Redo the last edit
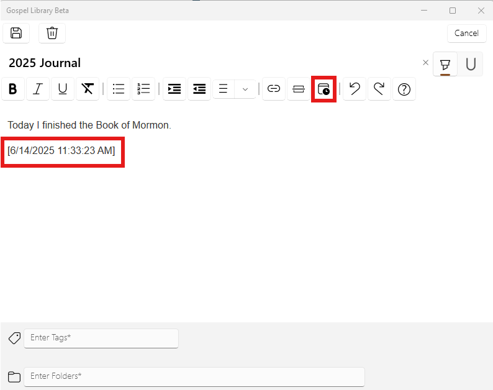Viewport: 493px width, 390px height. coord(379,89)
